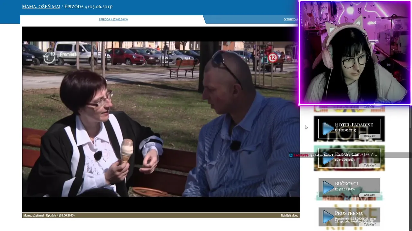The width and height of the screenshot is (412, 231).
Task: Click the 'E43 (02.05.2012)' episode text
Action: point(345,130)
